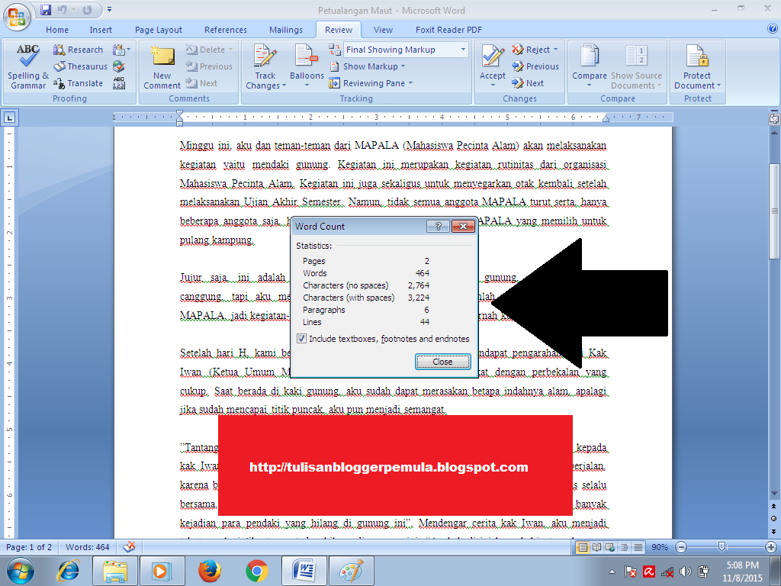781x586 pixels.
Task: Expand Delete comment dropdown arrow
Action: 230,50
